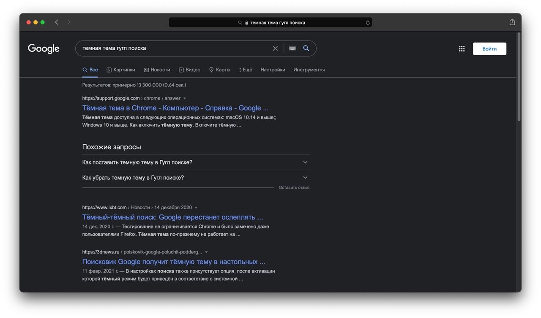
Task: Click the padlock icon in address bar
Action: [x=247, y=23]
